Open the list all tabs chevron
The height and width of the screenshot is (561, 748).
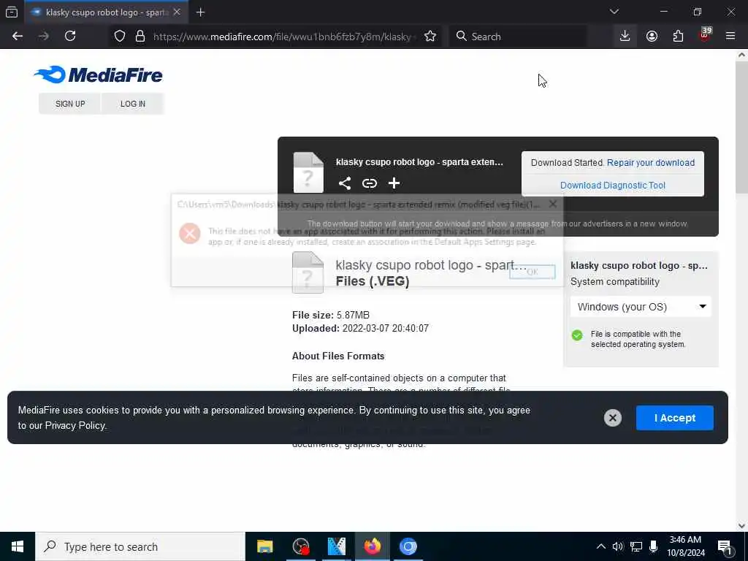[614, 12]
